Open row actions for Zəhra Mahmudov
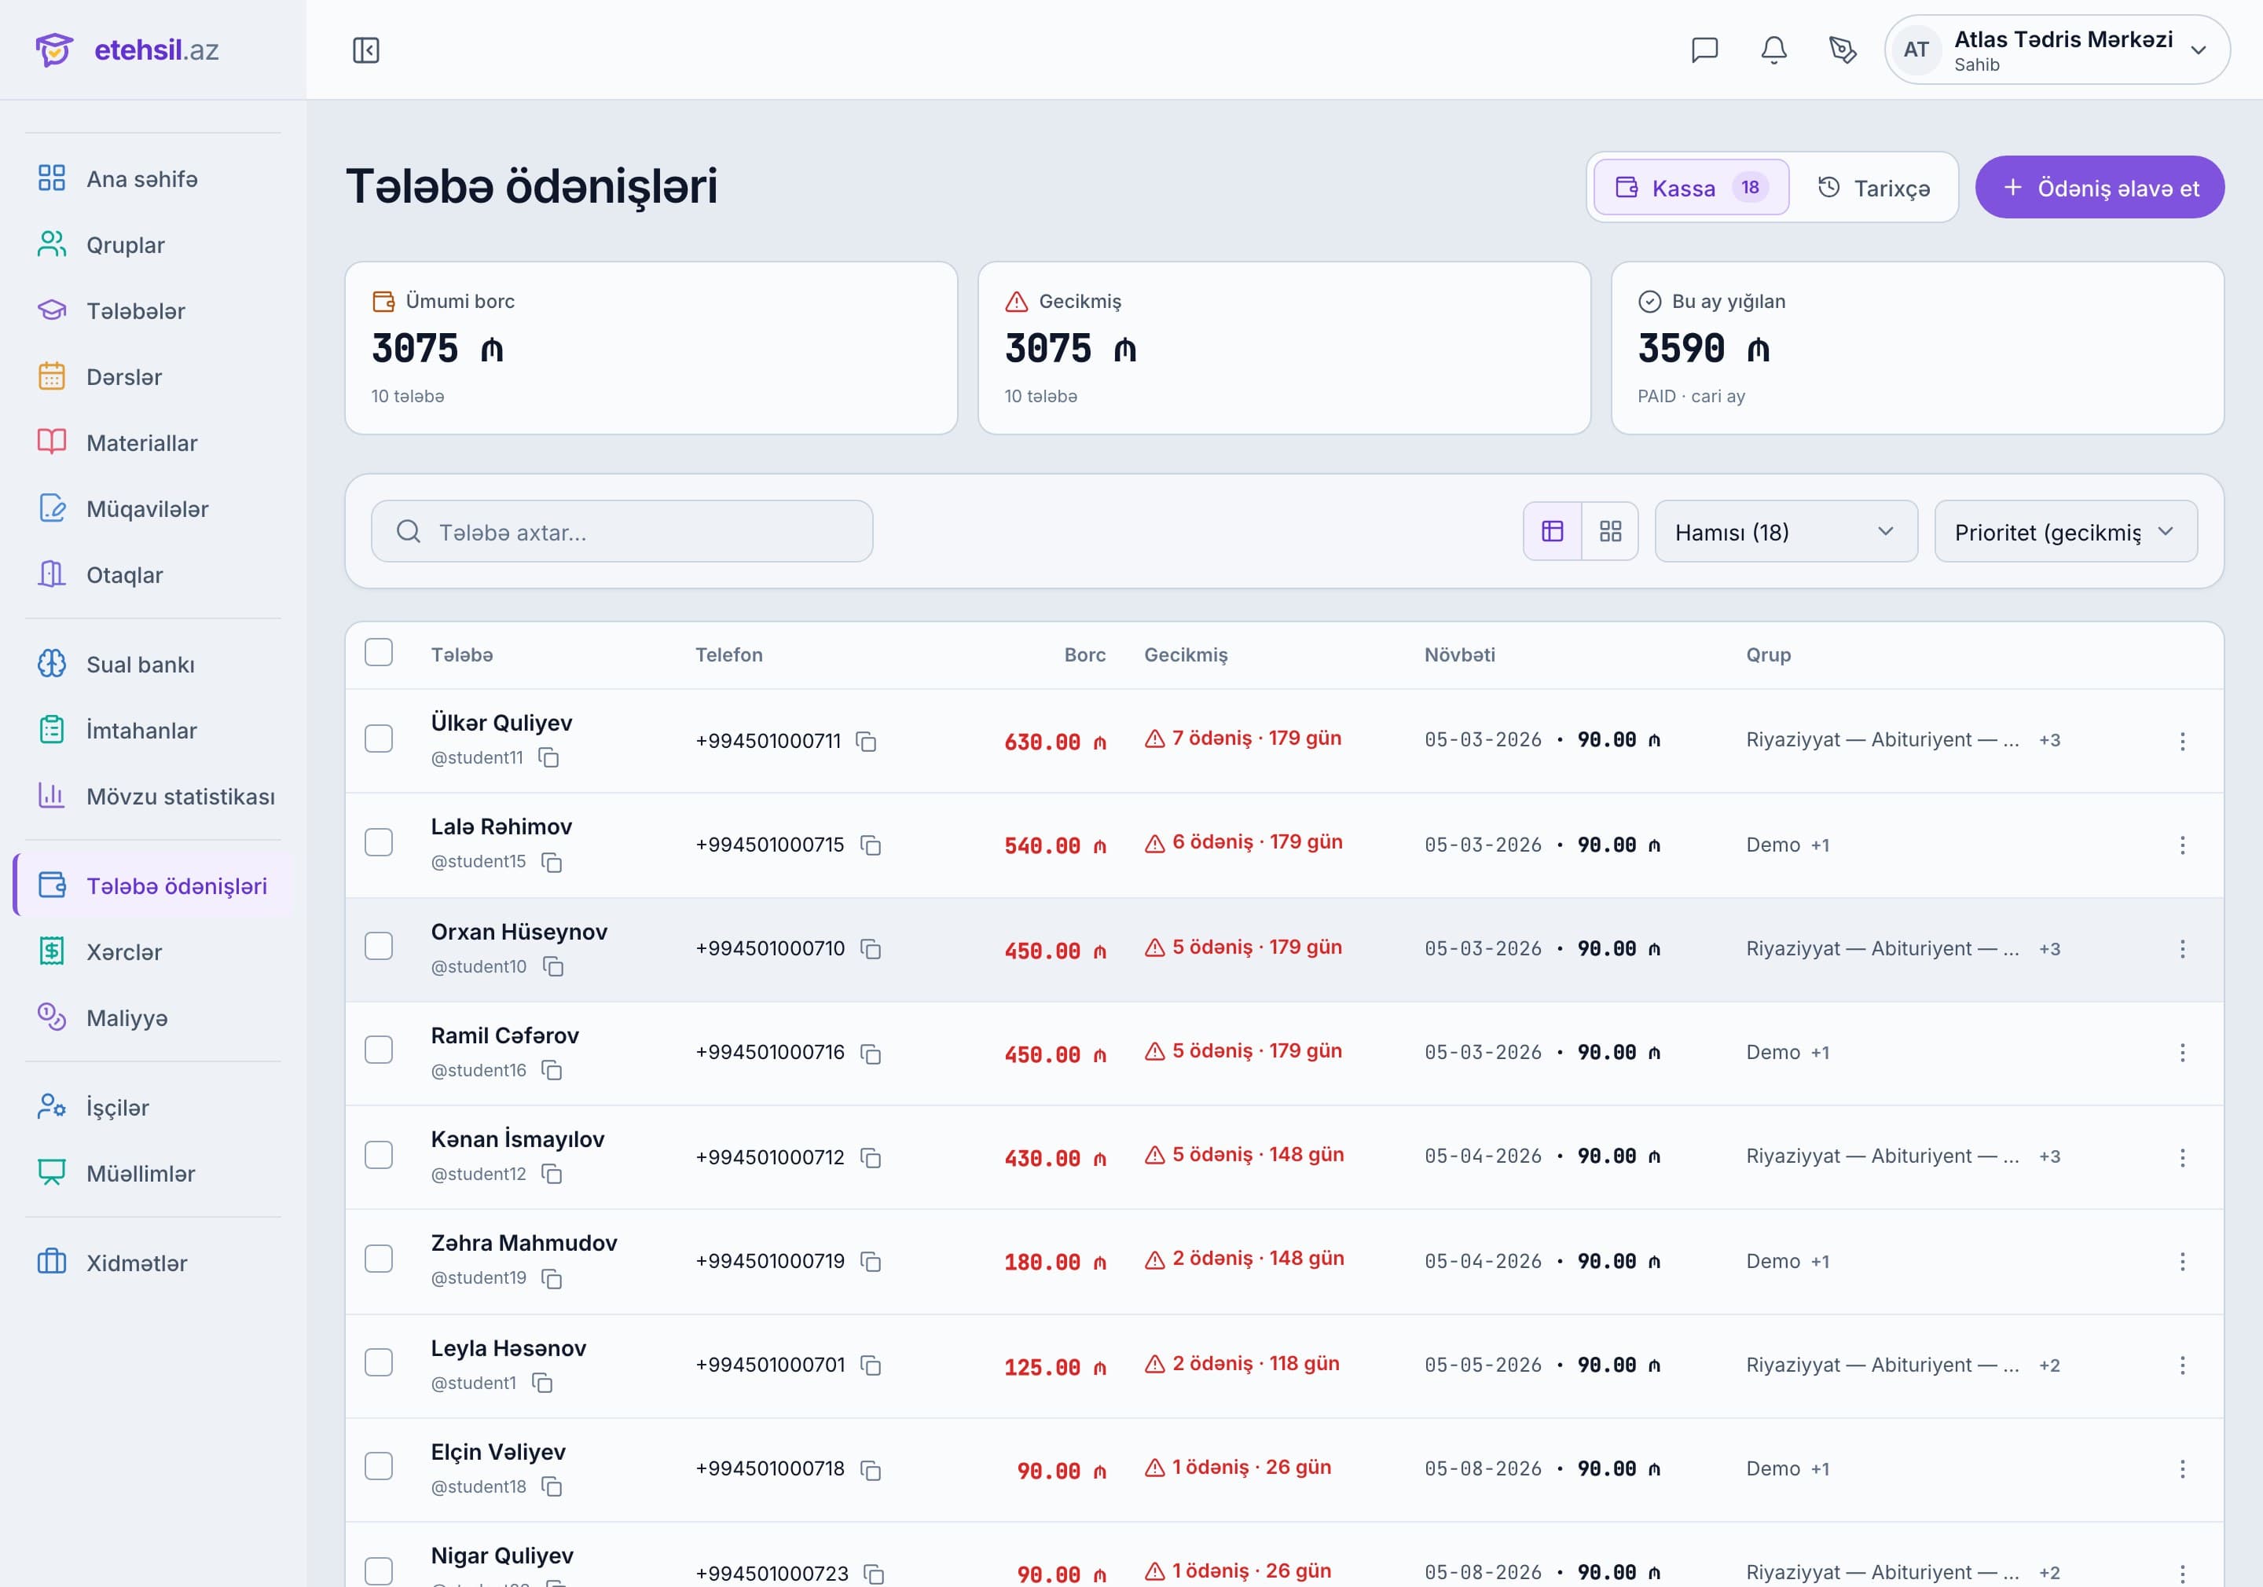The height and width of the screenshot is (1587, 2263). (x=2182, y=1262)
